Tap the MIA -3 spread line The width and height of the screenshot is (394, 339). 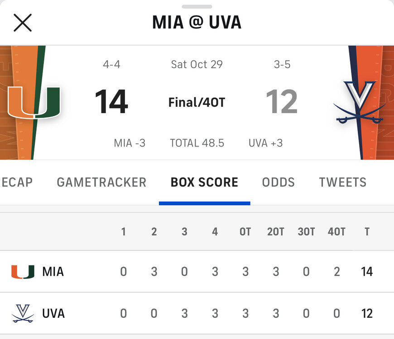130,143
